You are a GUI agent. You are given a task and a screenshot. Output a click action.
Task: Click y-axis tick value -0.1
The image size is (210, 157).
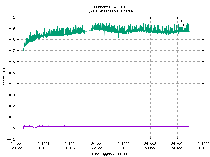point(11,139)
